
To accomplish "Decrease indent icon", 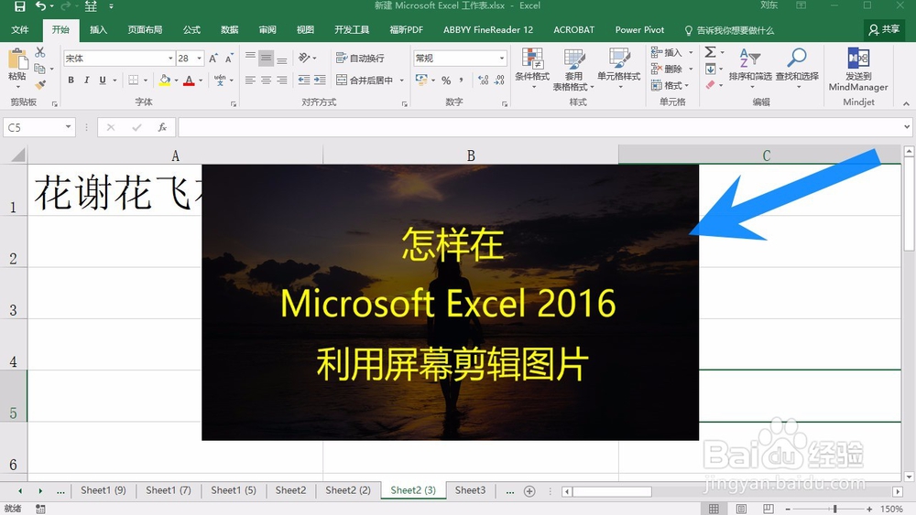I will [x=304, y=80].
